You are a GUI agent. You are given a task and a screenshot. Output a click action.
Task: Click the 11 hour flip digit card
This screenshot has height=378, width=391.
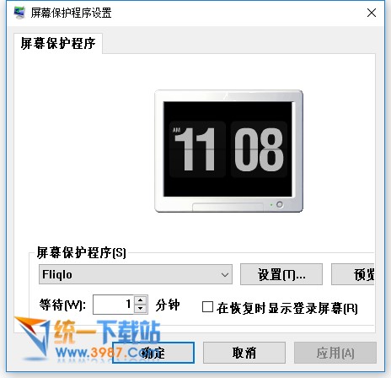point(197,149)
